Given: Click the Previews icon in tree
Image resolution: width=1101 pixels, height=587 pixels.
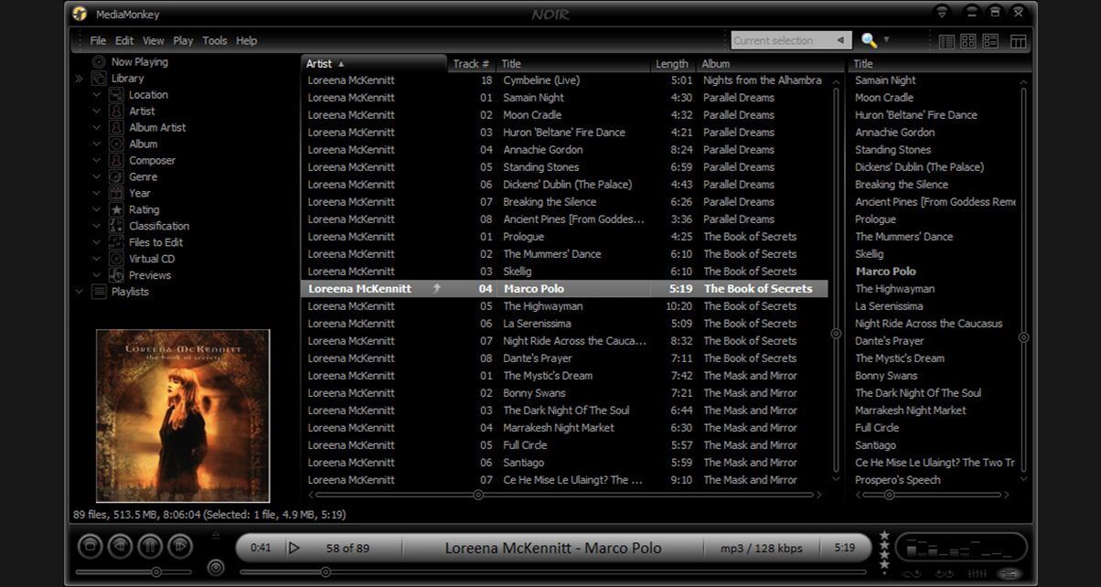Looking at the screenshot, I should [x=116, y=276].
